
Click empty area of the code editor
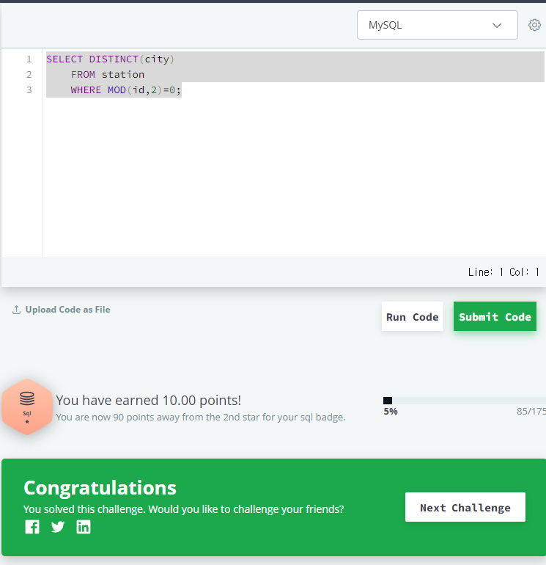(x=293, y=177)
